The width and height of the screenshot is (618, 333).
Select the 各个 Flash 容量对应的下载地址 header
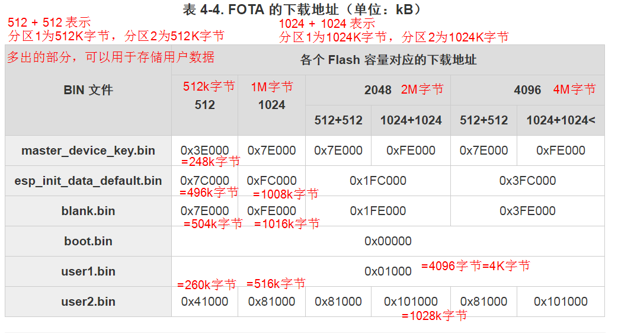[388, 60]
